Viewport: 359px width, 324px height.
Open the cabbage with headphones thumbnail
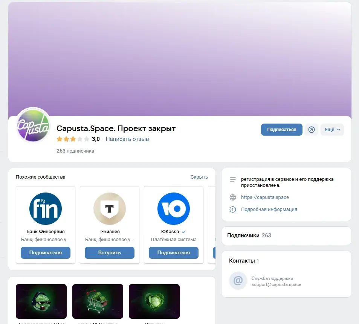(41, 301)
